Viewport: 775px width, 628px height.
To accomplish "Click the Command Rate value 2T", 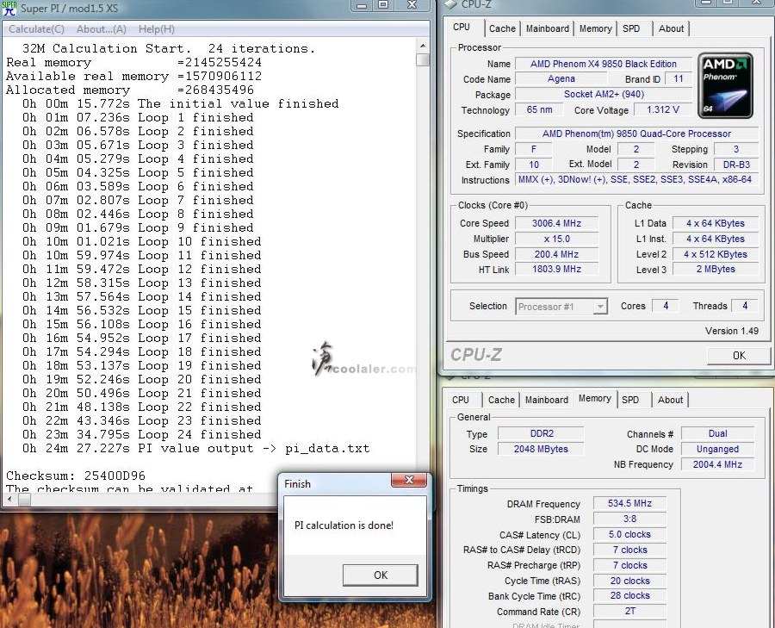I will coord(629,611).
